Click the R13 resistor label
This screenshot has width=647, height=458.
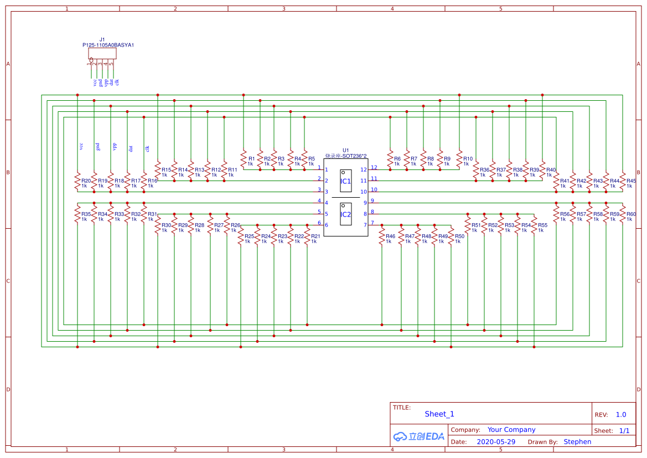[x=199, y=169]
